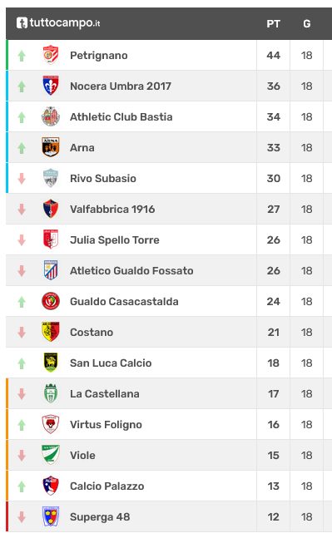The image size is (332, 543).
Task: Open Gualdo Casacastalda round crest
Action: pyautogui.click(x=51, y=301)
